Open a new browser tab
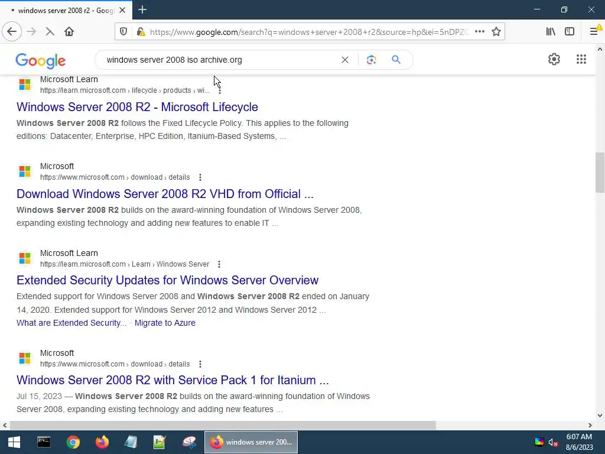The image size is (605, 454). tap(142, 9)
